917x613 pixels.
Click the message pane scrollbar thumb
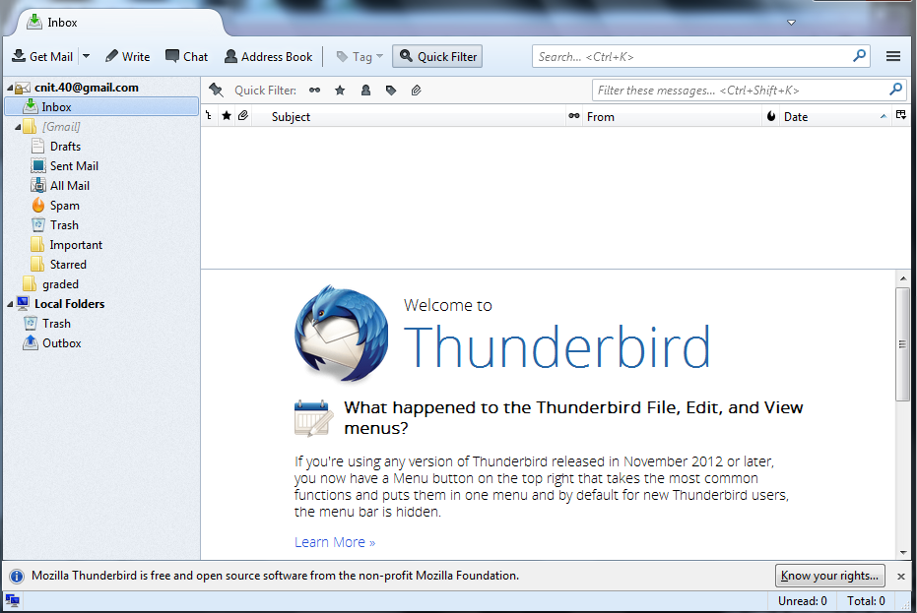click(902, 344)
